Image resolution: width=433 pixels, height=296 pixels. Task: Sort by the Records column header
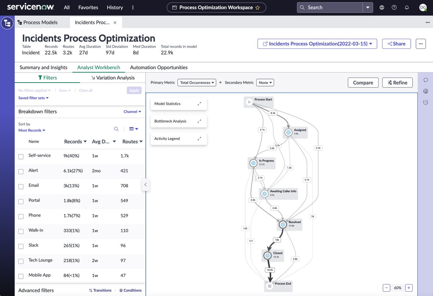75,142
